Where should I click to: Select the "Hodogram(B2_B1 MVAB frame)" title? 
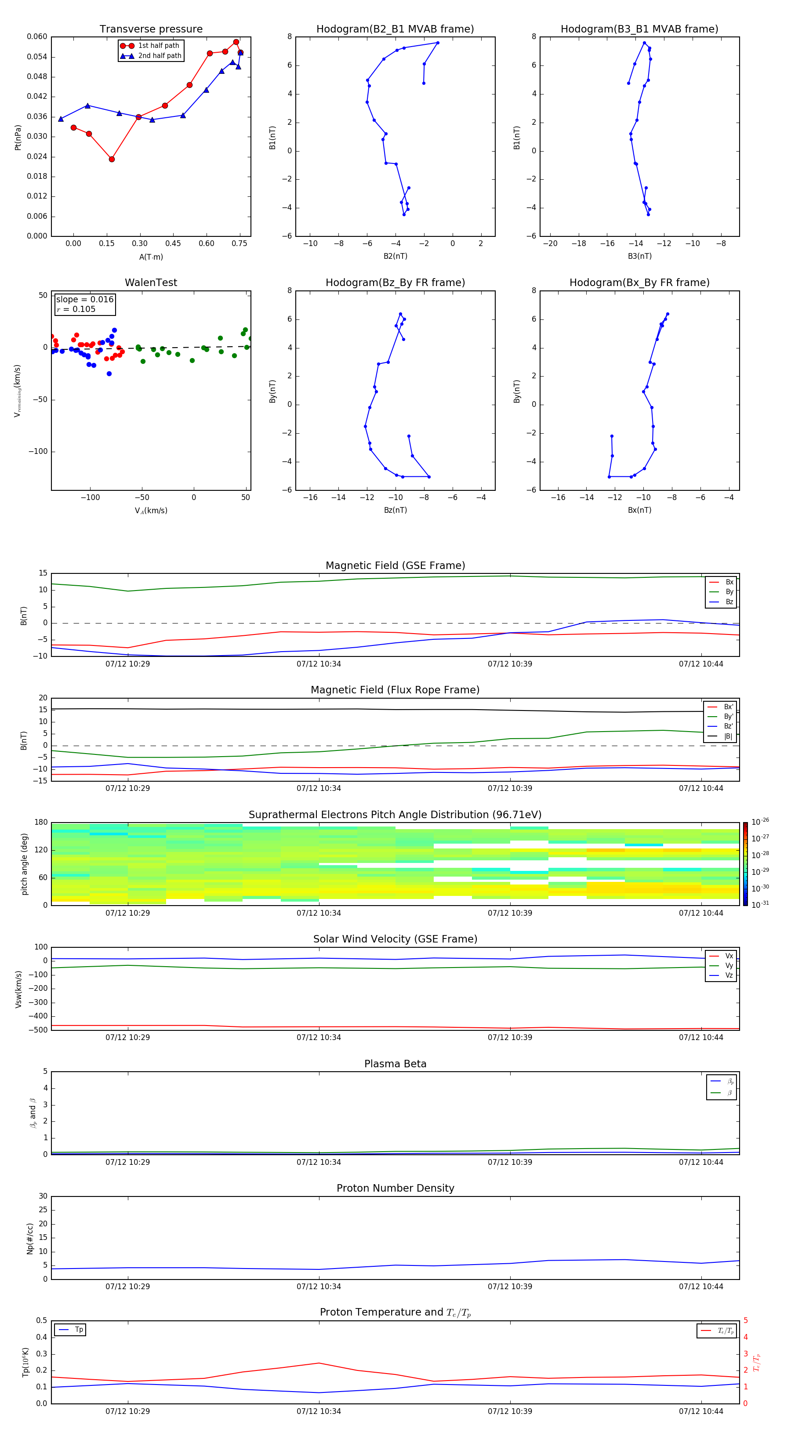pyautogui.click(x=395, y=29)
